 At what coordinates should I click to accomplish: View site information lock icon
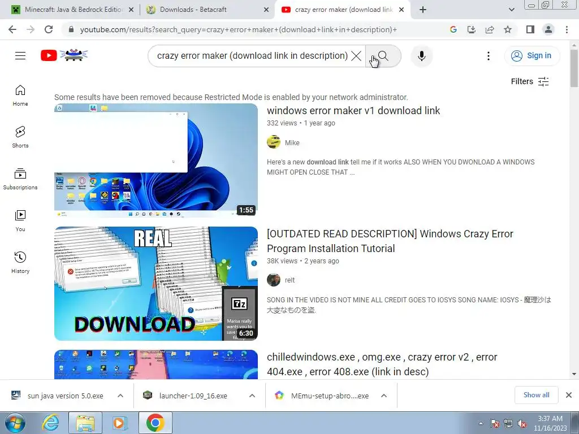click(71, 29)
